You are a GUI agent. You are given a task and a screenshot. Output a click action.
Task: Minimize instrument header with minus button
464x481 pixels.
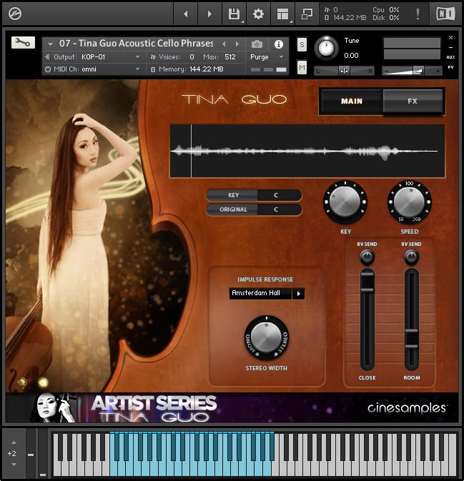(450, 48)
